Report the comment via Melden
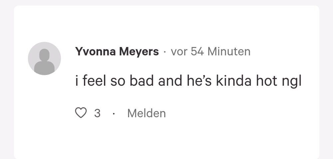 (x=147, y=113)
